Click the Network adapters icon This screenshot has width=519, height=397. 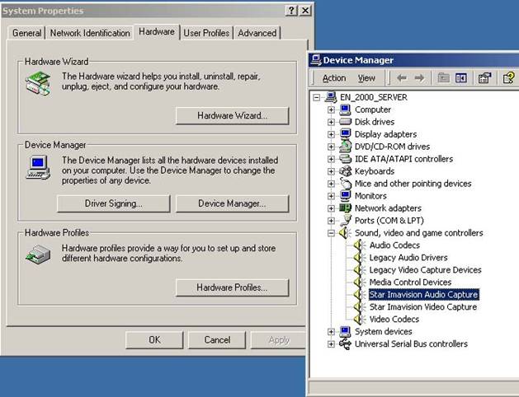(x=346, y=208)
